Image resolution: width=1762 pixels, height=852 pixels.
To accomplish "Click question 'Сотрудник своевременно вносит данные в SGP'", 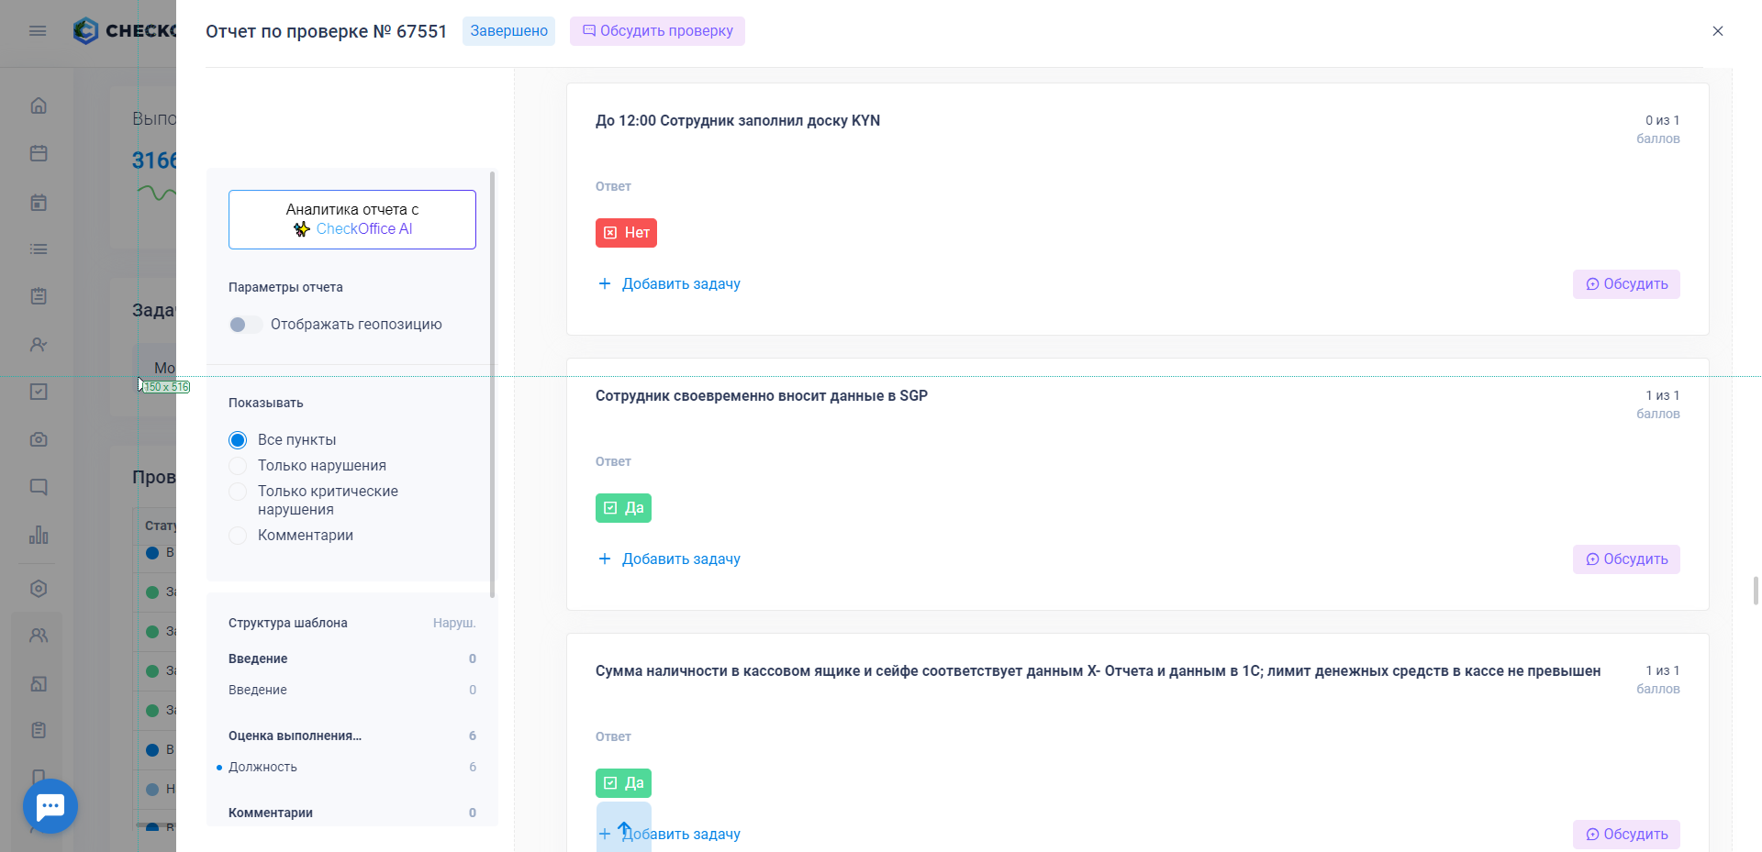I will [762, 395].
